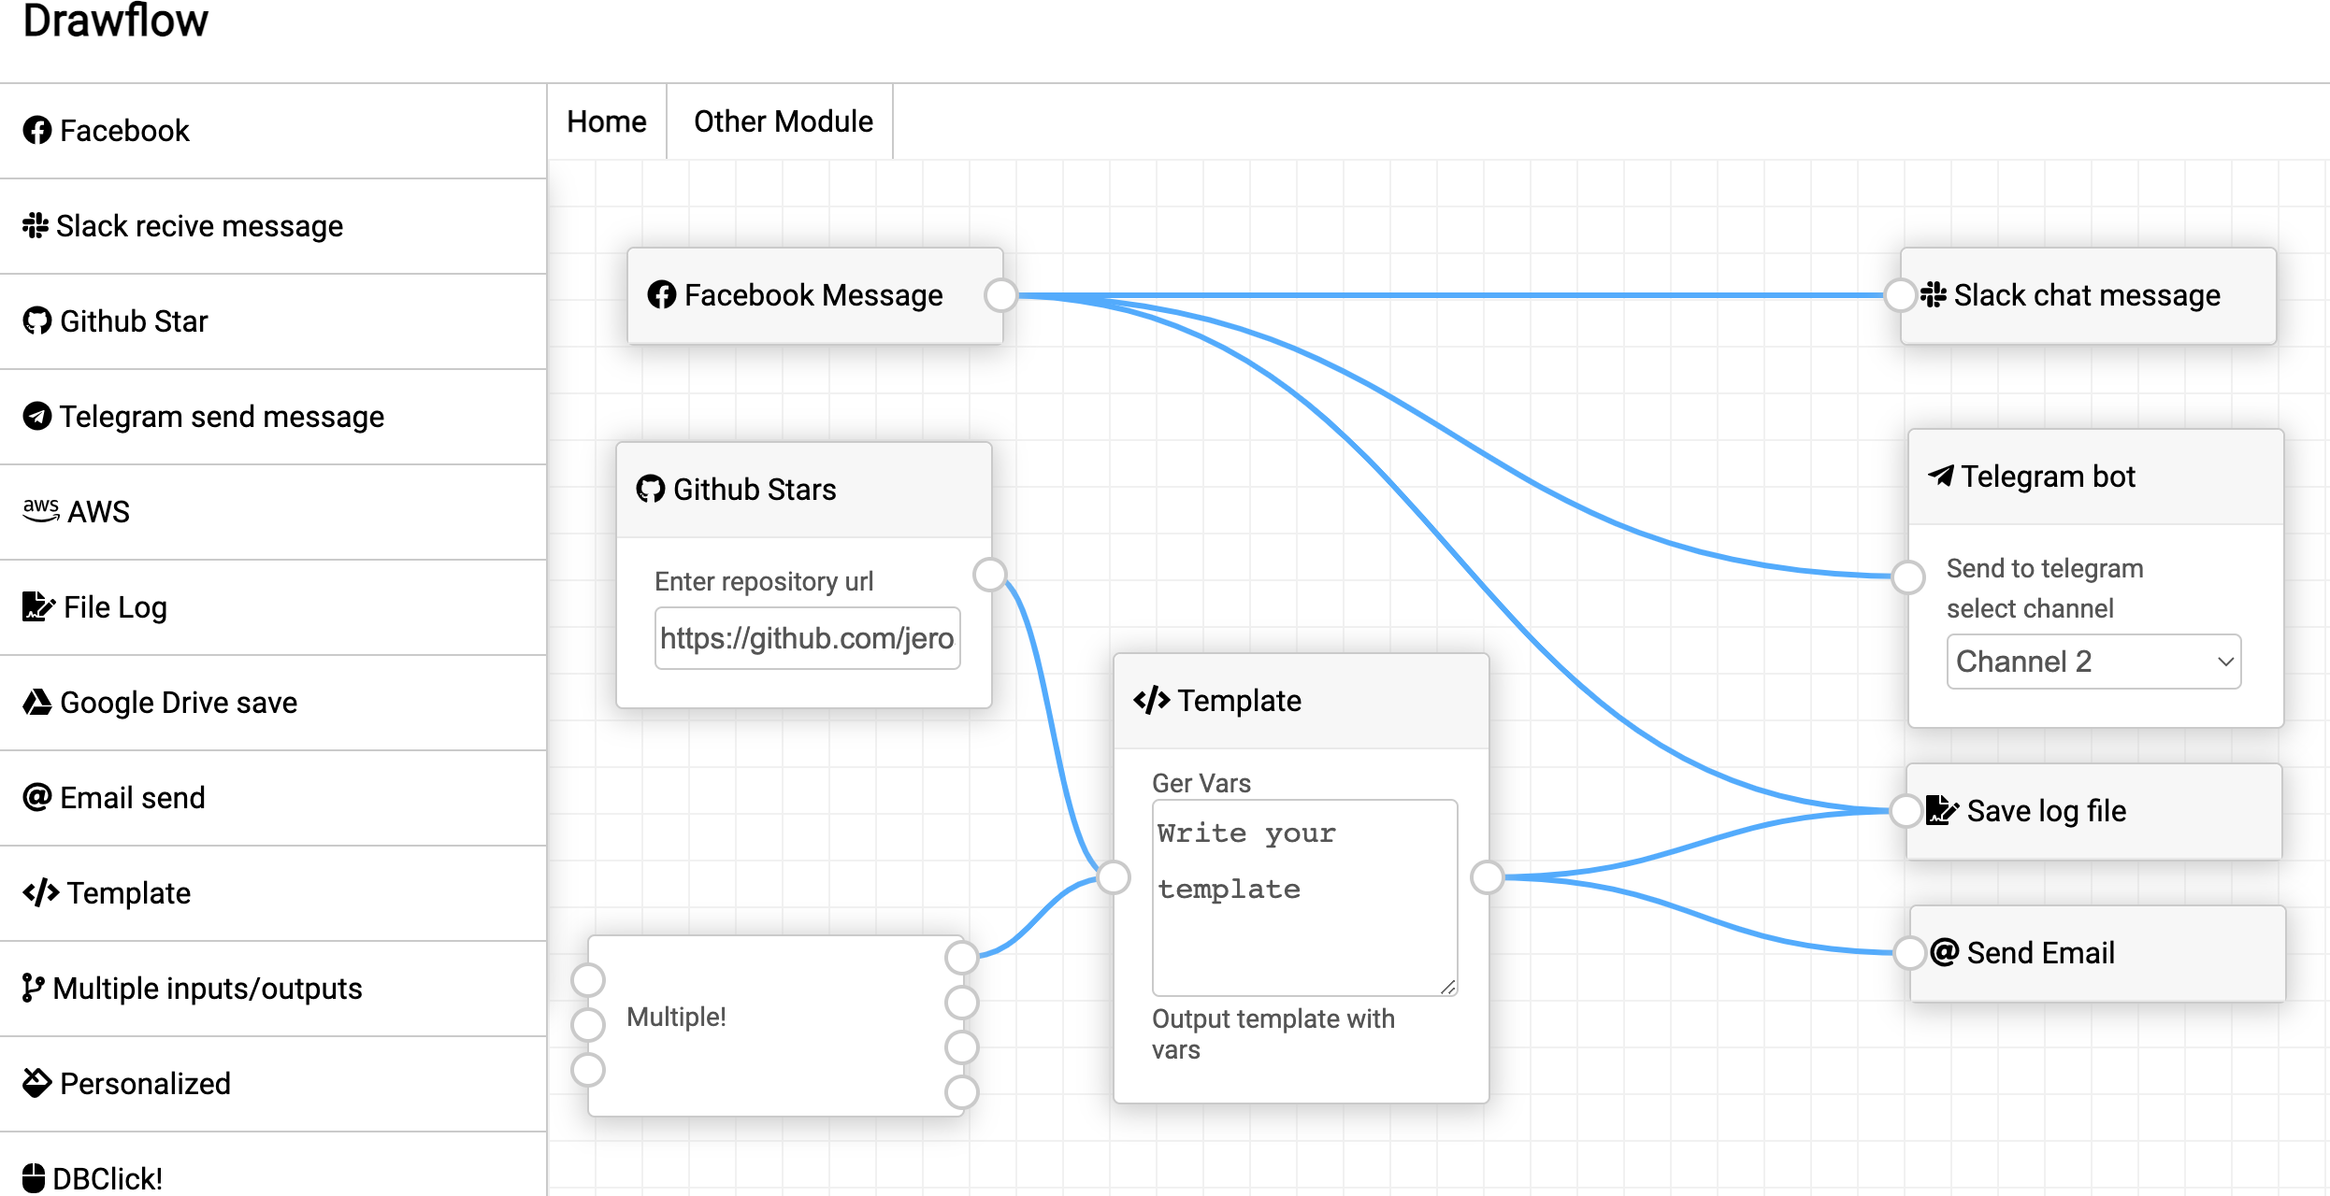
Task: Switch to the 'Home' tab
Action: (x=605, y=121)
